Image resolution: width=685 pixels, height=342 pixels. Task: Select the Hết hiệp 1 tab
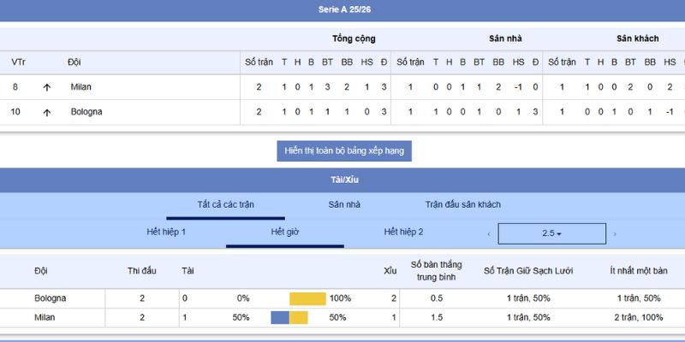(166, 233)
